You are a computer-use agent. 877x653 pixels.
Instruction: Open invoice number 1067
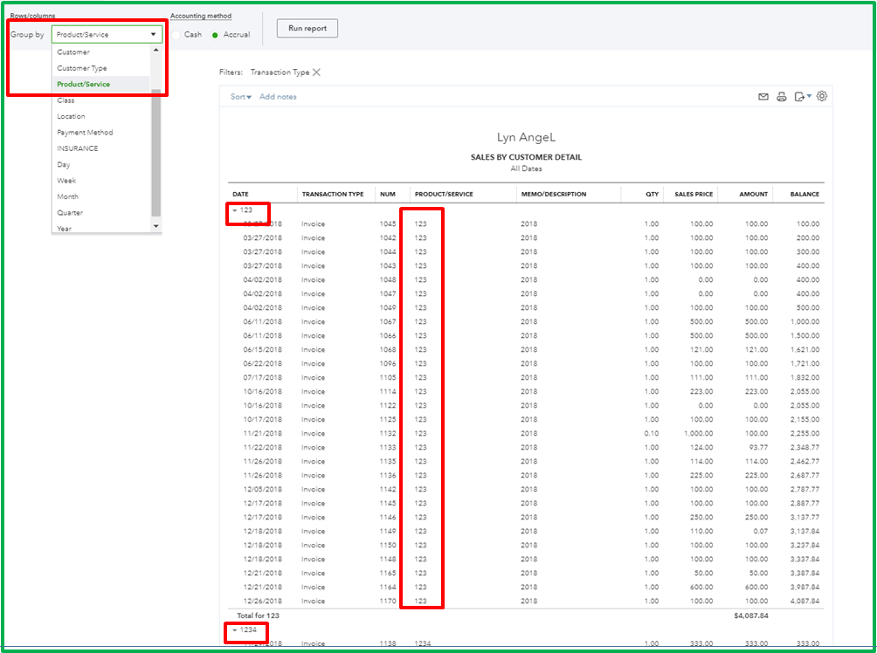pos(388,321)
